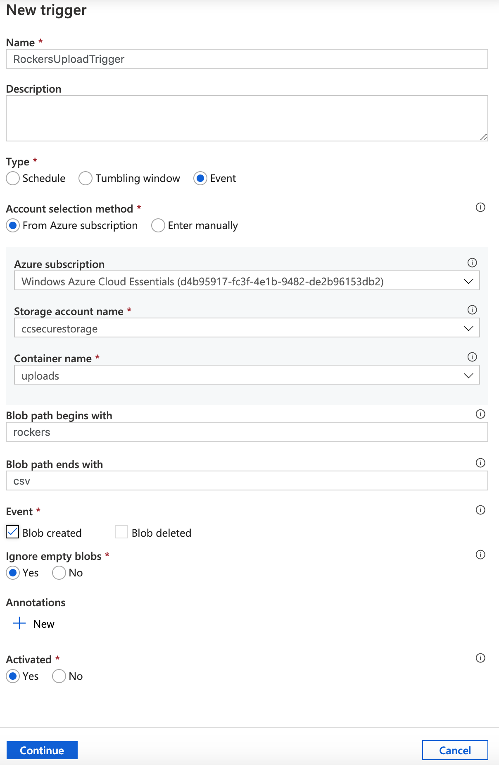Click info icon for Ignore empty blobs
The image size is (499, 765).
480,555
